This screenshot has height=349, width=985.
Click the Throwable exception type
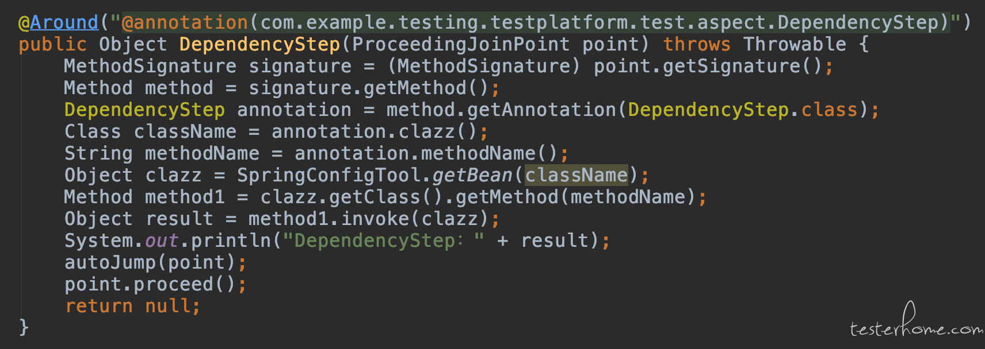point(795,44)
